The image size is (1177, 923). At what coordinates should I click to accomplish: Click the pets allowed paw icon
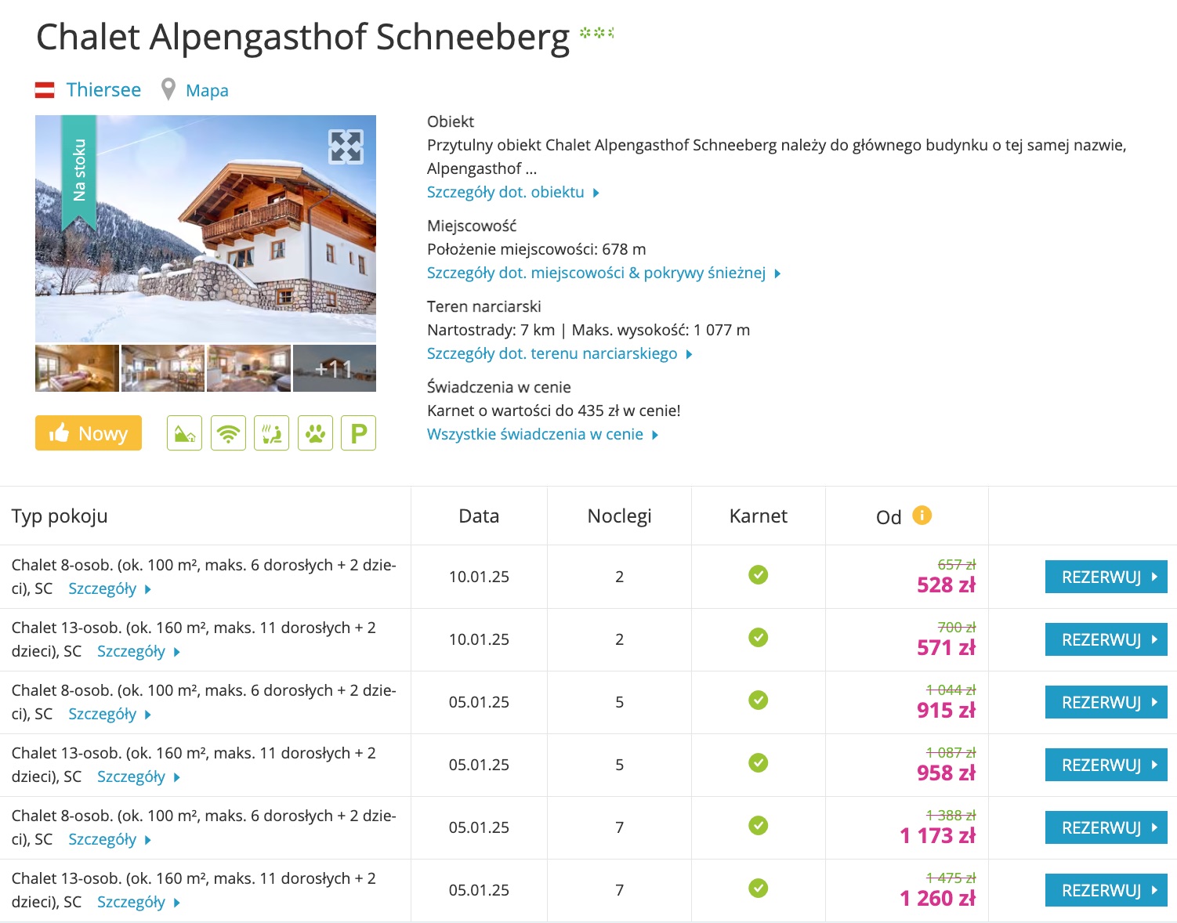[x=315, y=433]
